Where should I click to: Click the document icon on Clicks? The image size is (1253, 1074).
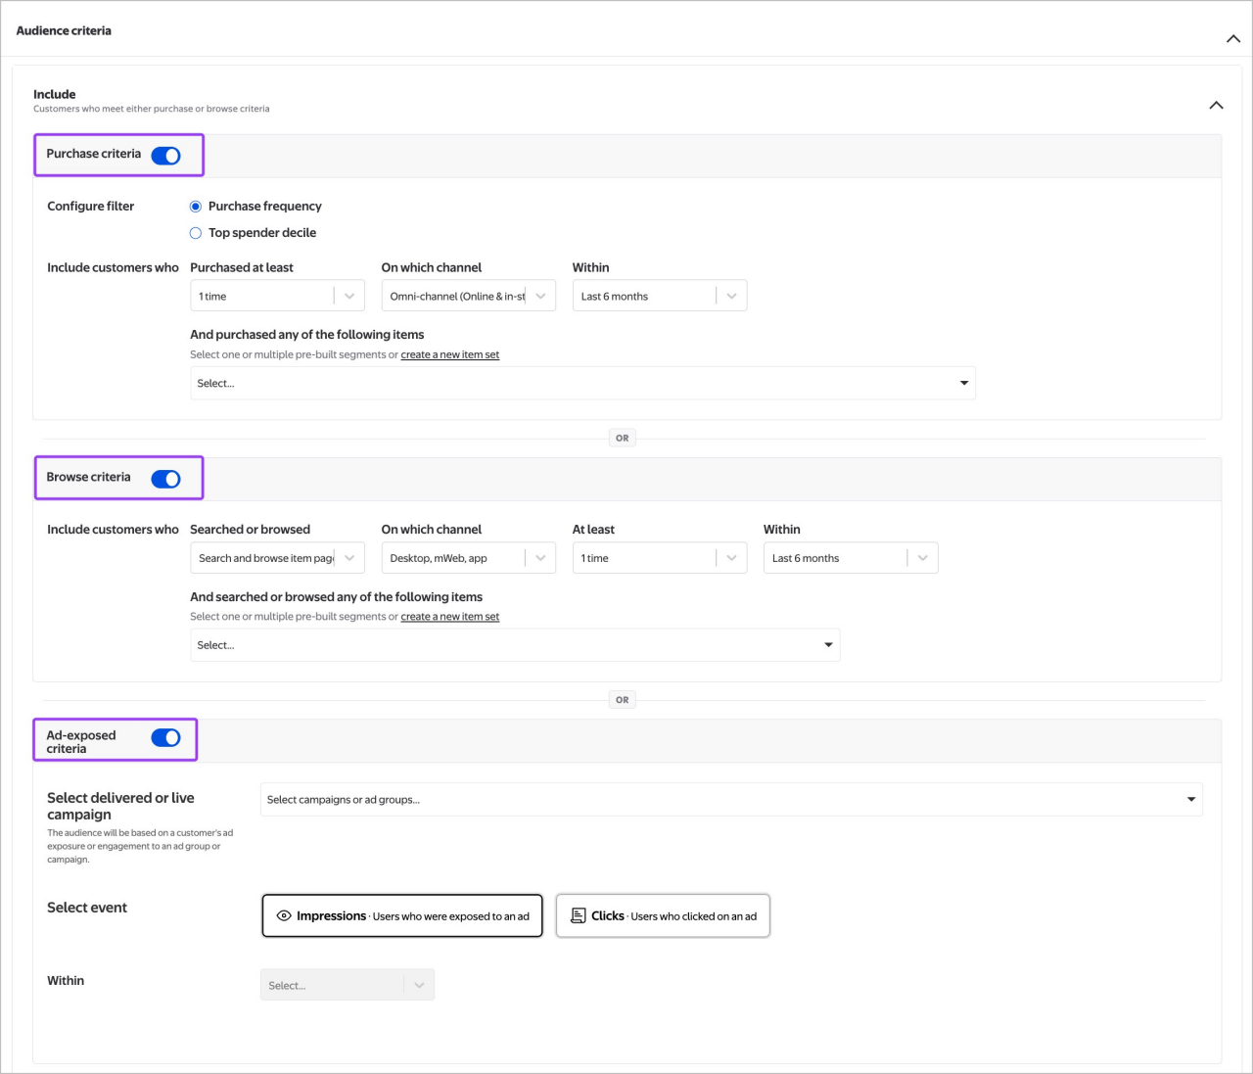click(579, 915)
